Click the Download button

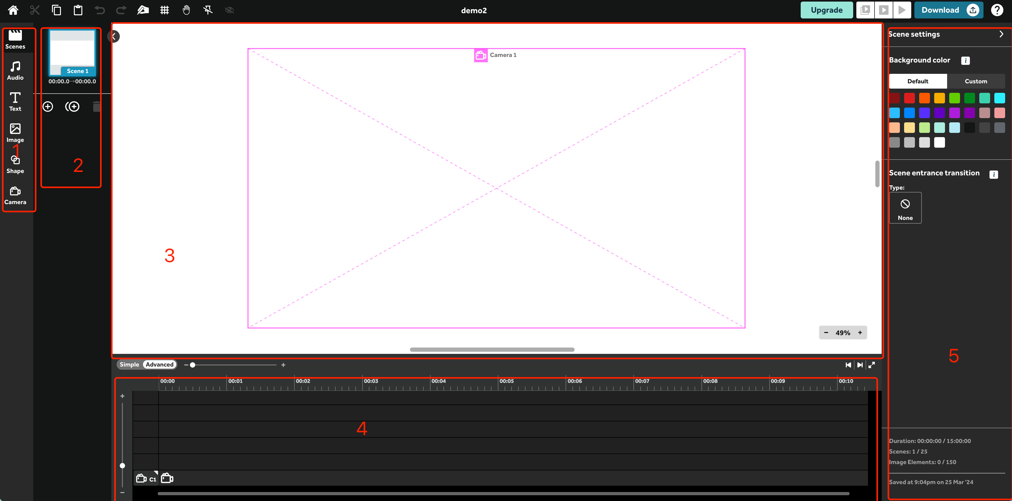[949, 10]
